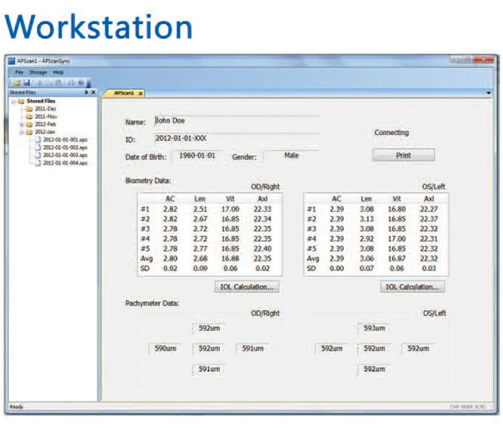Click the Help question mark toolbar icon

click(x=80, y=82)
